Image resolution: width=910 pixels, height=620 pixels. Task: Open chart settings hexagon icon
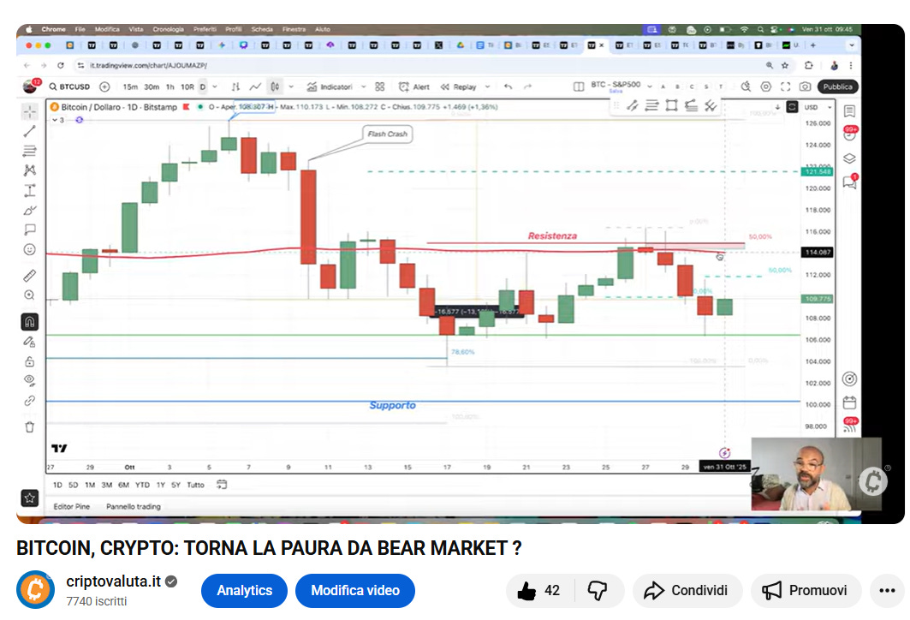[766, 86]
